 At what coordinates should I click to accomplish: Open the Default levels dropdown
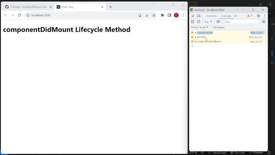[199, 27]
